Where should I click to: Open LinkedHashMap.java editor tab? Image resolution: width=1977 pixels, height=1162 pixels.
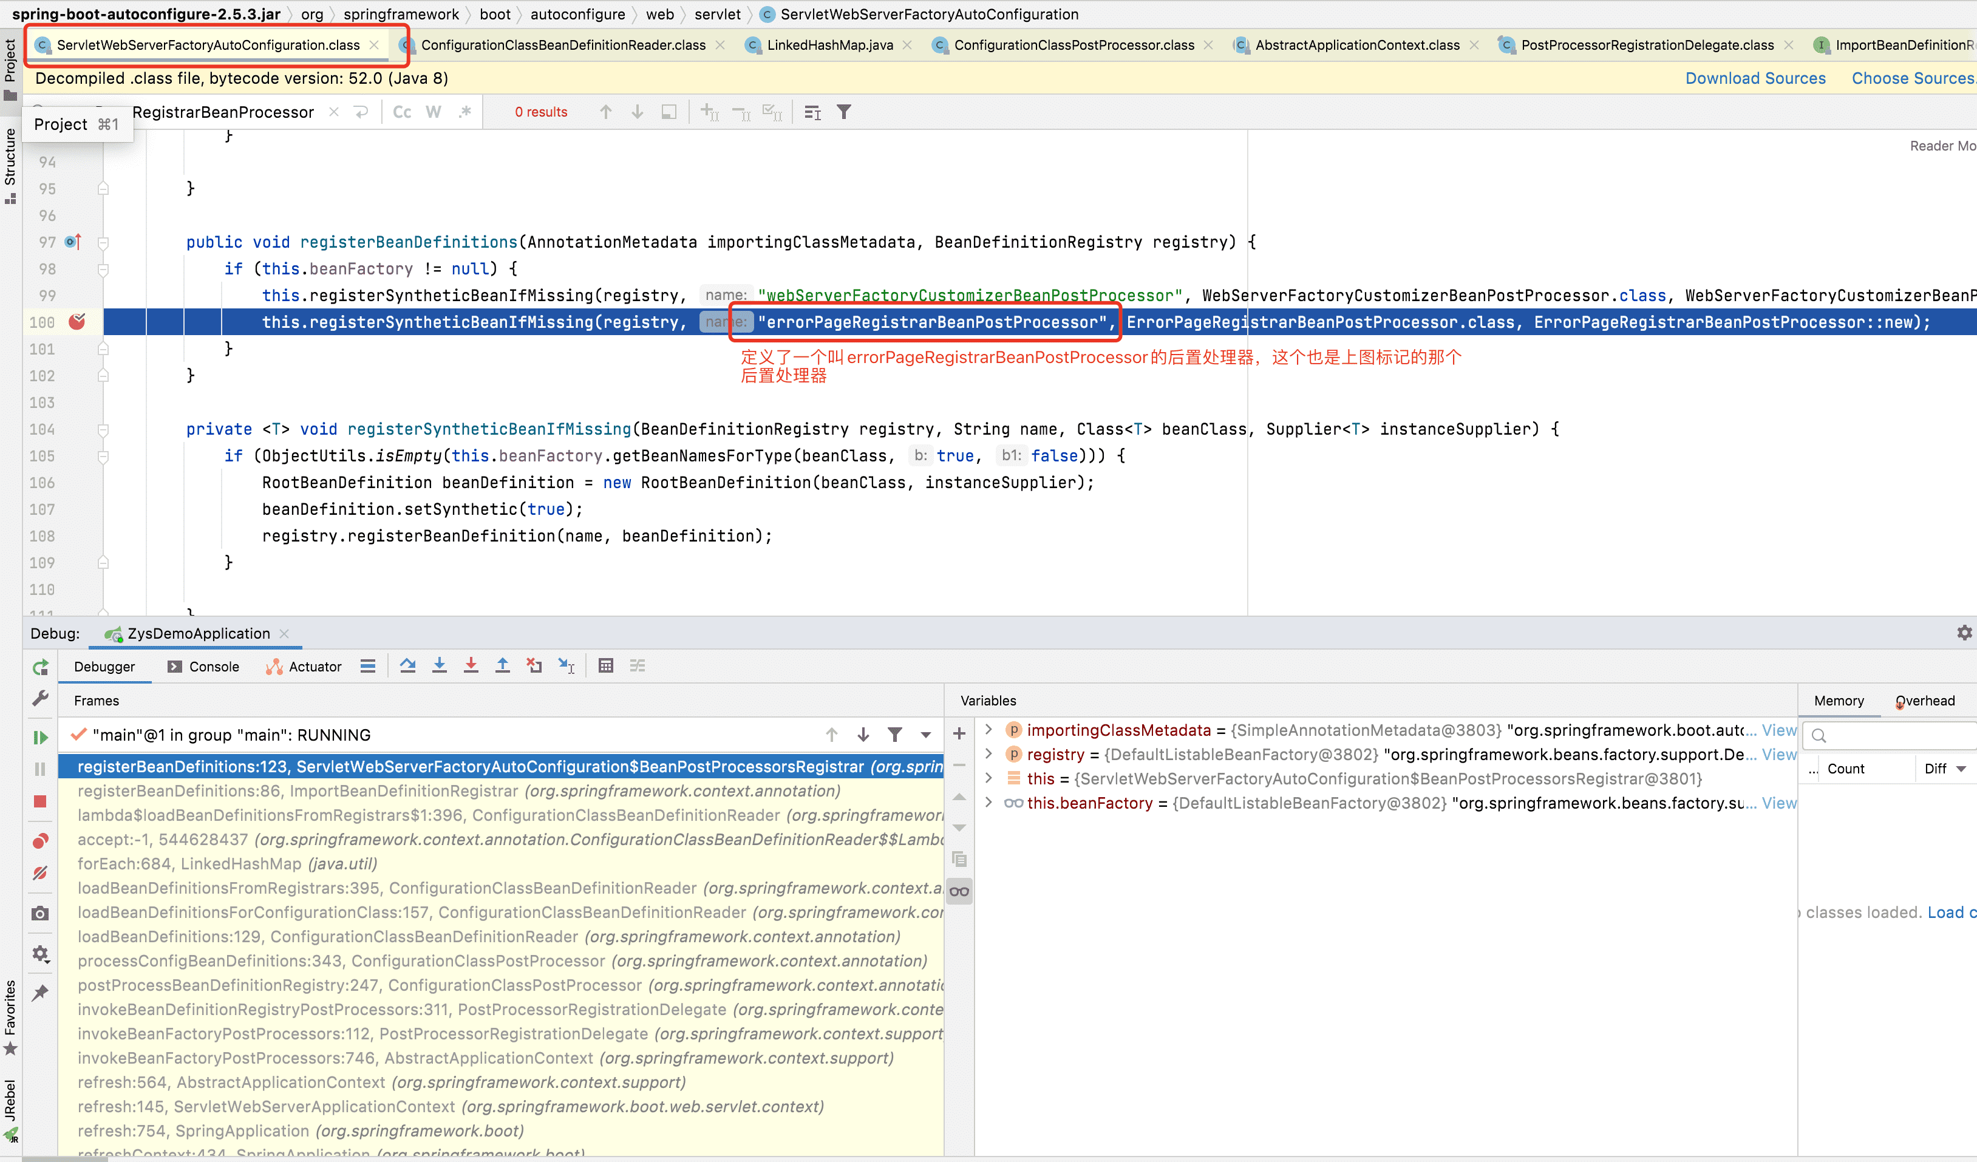830,45
